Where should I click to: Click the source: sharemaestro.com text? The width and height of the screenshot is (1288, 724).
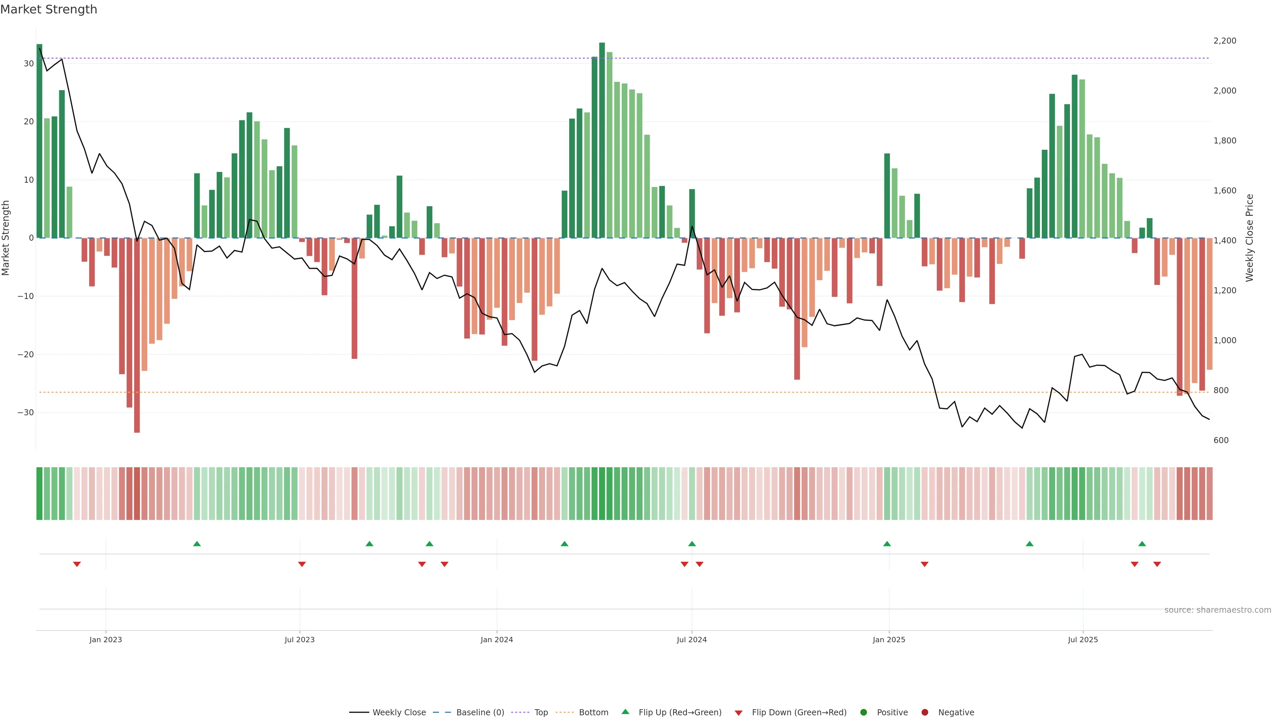coord(1218,610)
